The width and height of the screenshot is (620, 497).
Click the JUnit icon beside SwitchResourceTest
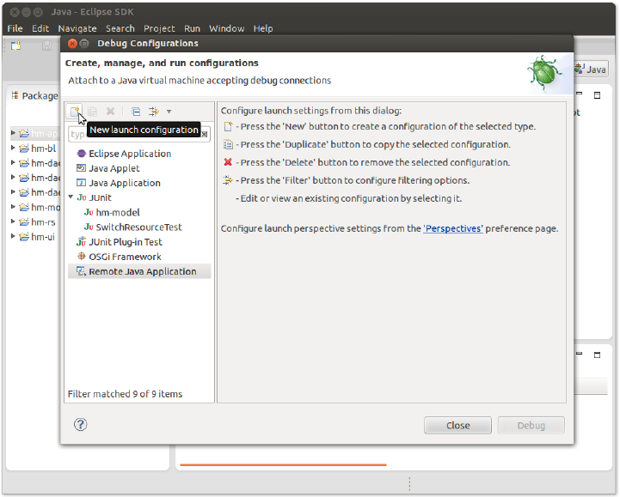point(89,227)
